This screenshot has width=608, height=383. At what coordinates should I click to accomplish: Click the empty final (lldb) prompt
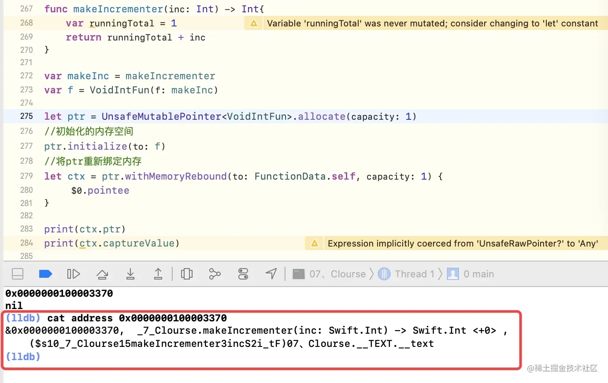pos(23,357)
